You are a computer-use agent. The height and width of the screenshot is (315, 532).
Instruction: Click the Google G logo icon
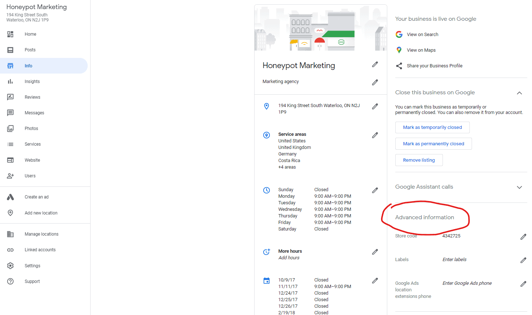click(x=399, y=35)
